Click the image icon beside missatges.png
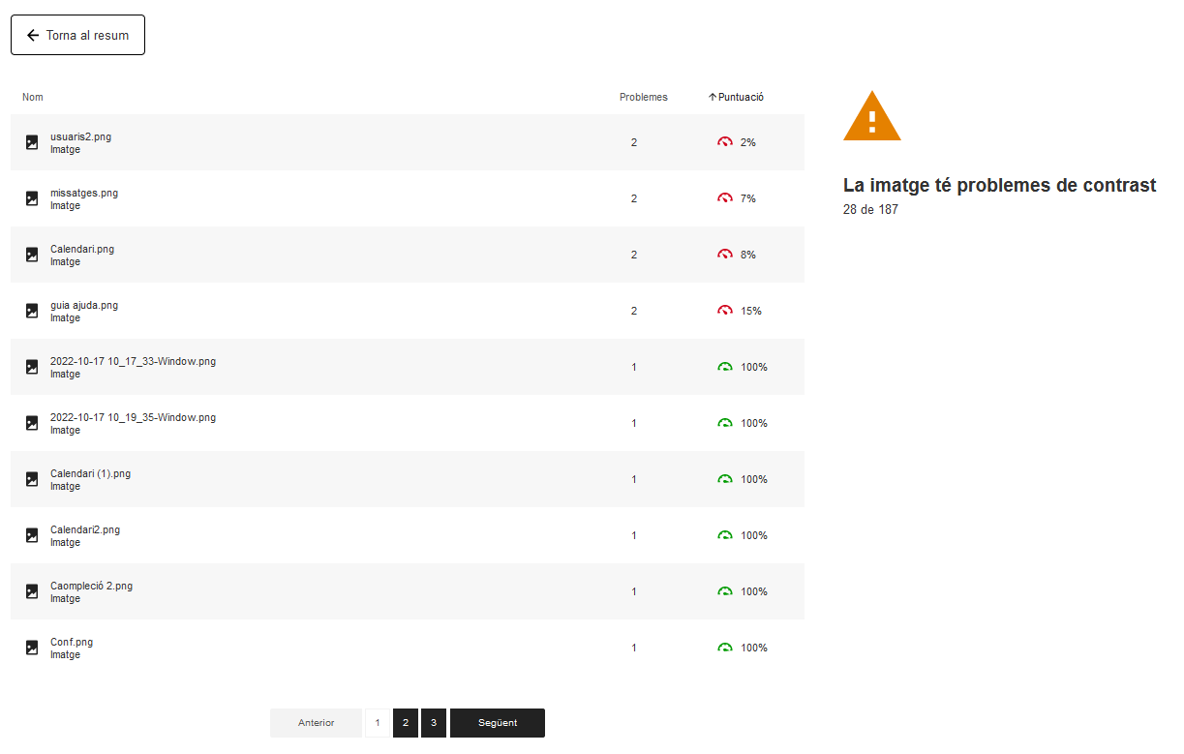The width and height of the screenshot is (1184, 754). click(32, 198)
